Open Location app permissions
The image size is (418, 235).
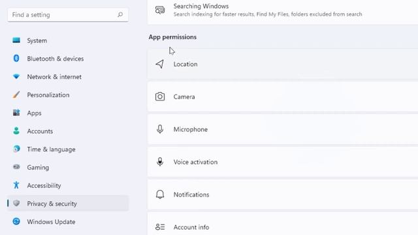[x=283, y=64]
